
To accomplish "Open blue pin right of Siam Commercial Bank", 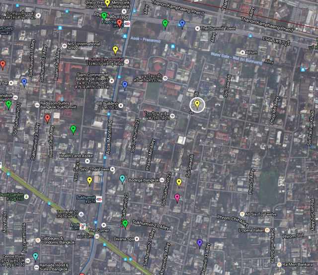I will [x=125, y=85].
